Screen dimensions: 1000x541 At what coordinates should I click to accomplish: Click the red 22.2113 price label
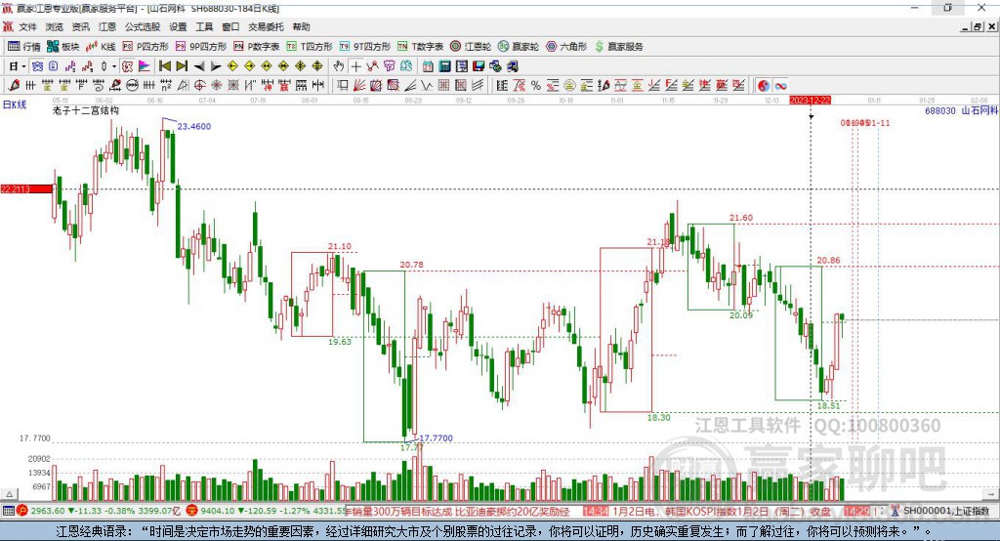26,188
